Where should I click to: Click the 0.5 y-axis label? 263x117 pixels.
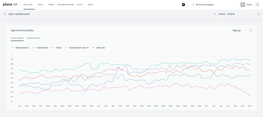point(12,78)
